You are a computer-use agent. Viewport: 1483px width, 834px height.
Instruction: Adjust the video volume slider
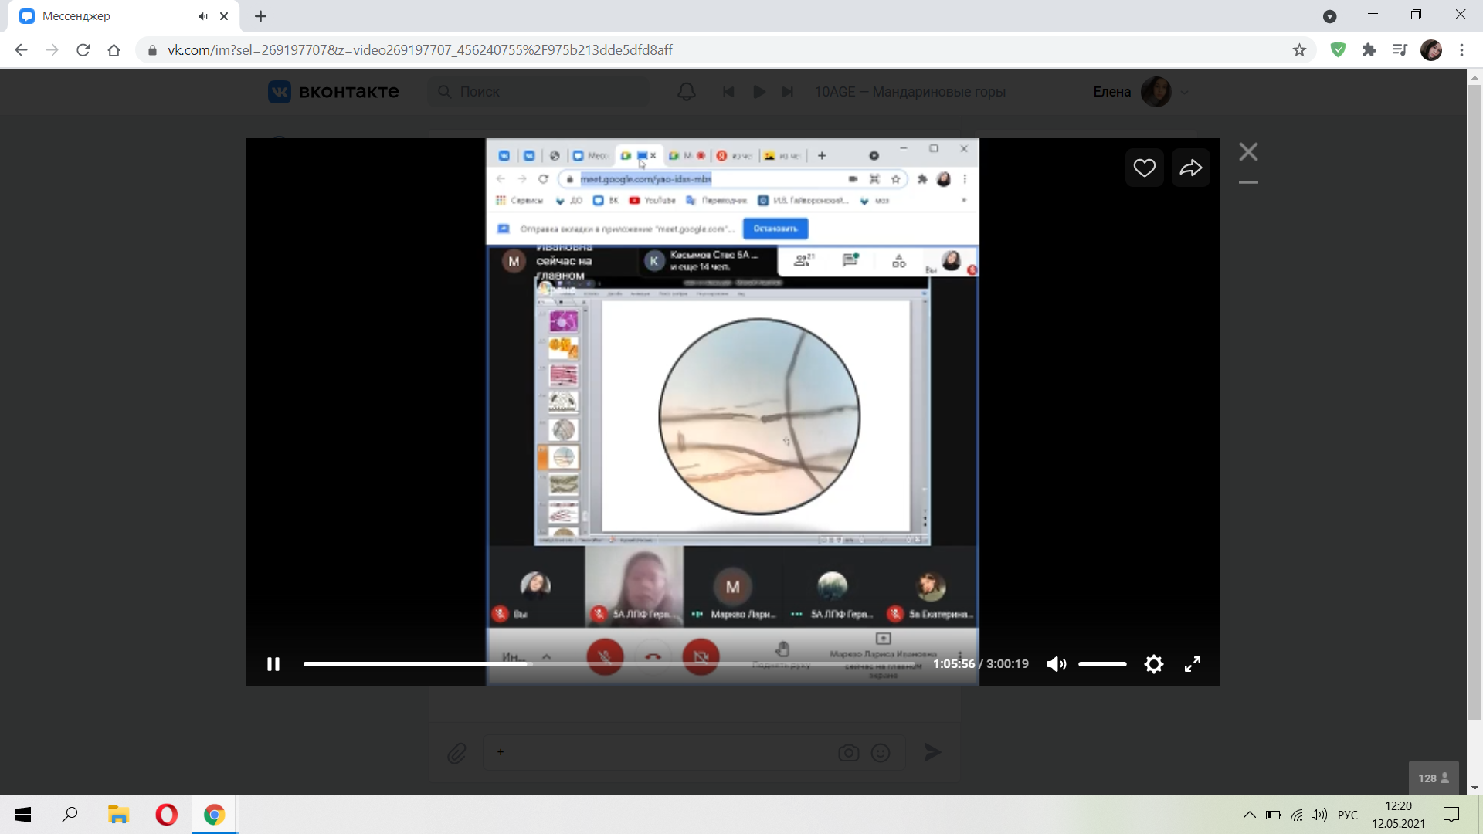[1102, 664]
